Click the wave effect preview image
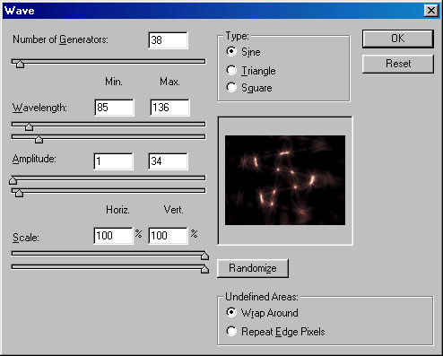 [x=285, y=180]
